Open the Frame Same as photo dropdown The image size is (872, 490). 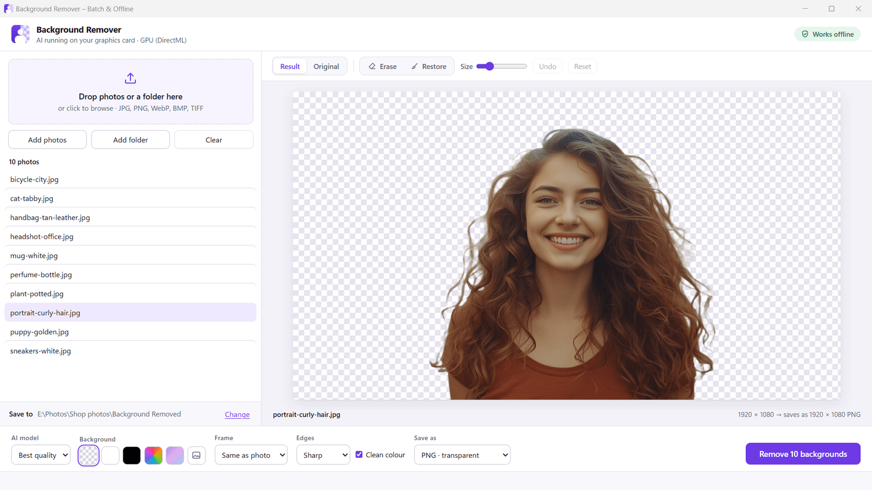[x=251, y=455]
